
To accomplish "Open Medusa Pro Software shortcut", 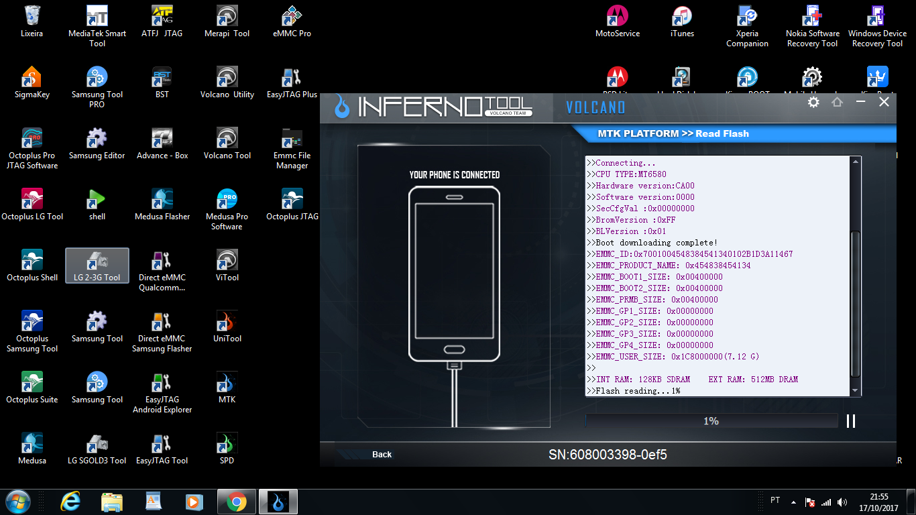I will (x=227, y=209).
